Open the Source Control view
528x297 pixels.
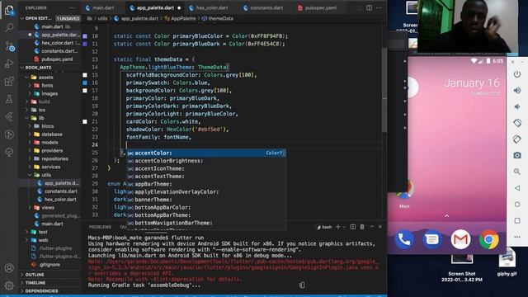[9, 46]
